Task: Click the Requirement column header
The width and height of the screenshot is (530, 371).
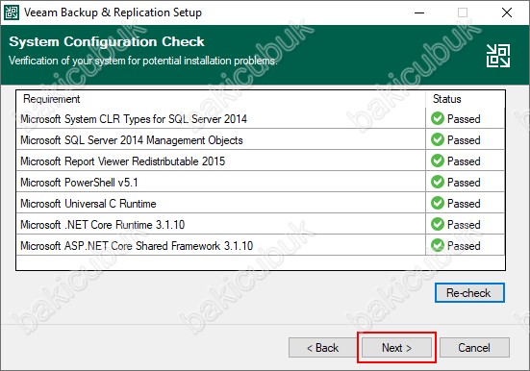Action: [220, 99]
